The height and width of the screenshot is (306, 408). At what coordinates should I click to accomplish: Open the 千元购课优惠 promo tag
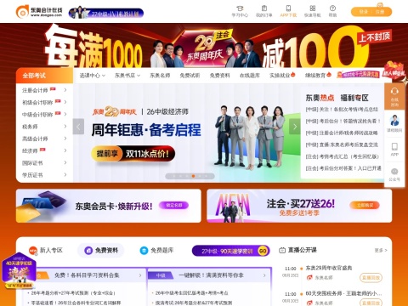pos(358,75)
